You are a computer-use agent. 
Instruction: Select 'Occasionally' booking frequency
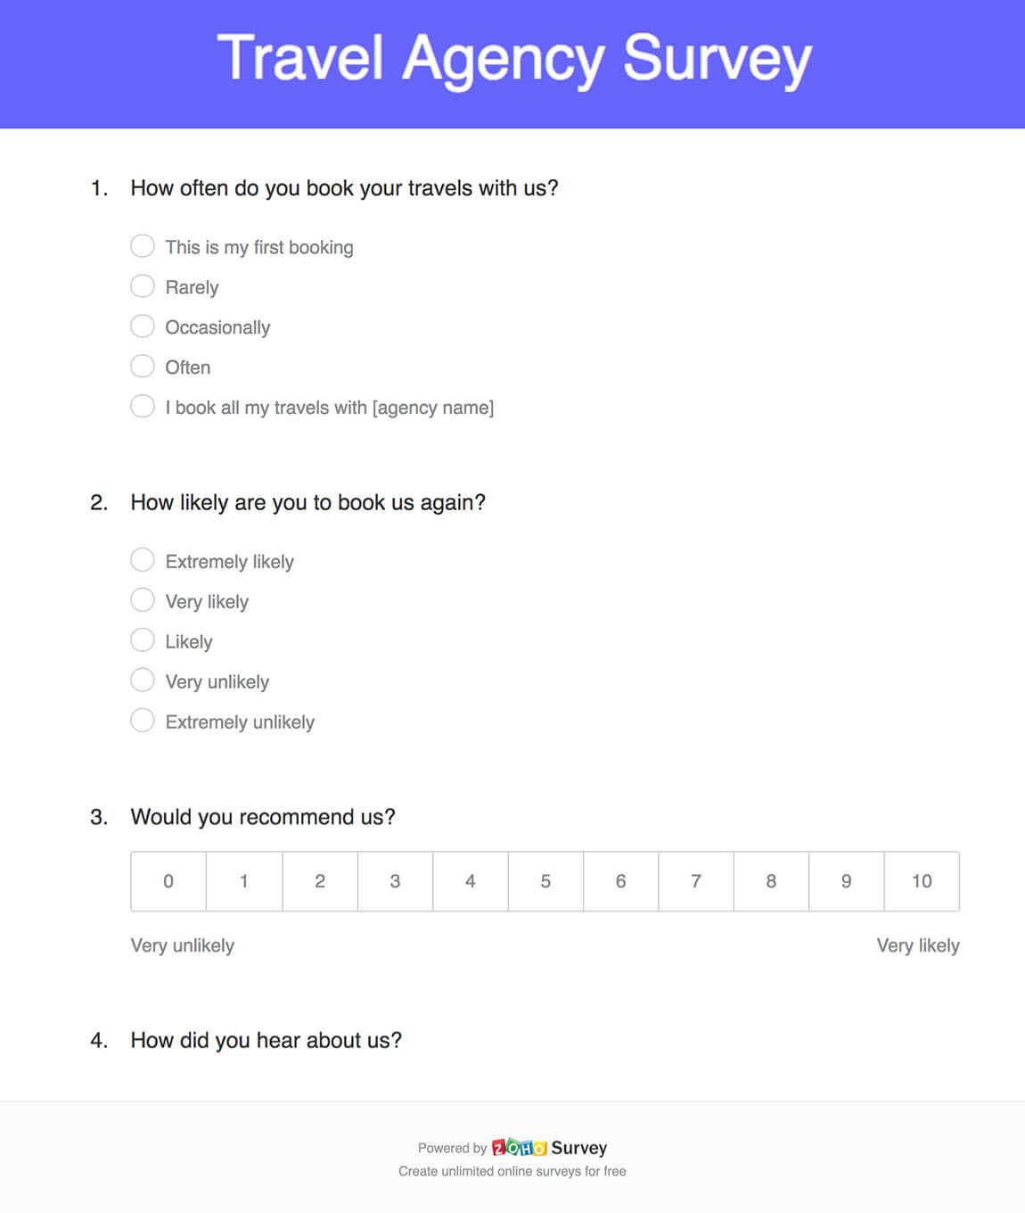143,326
